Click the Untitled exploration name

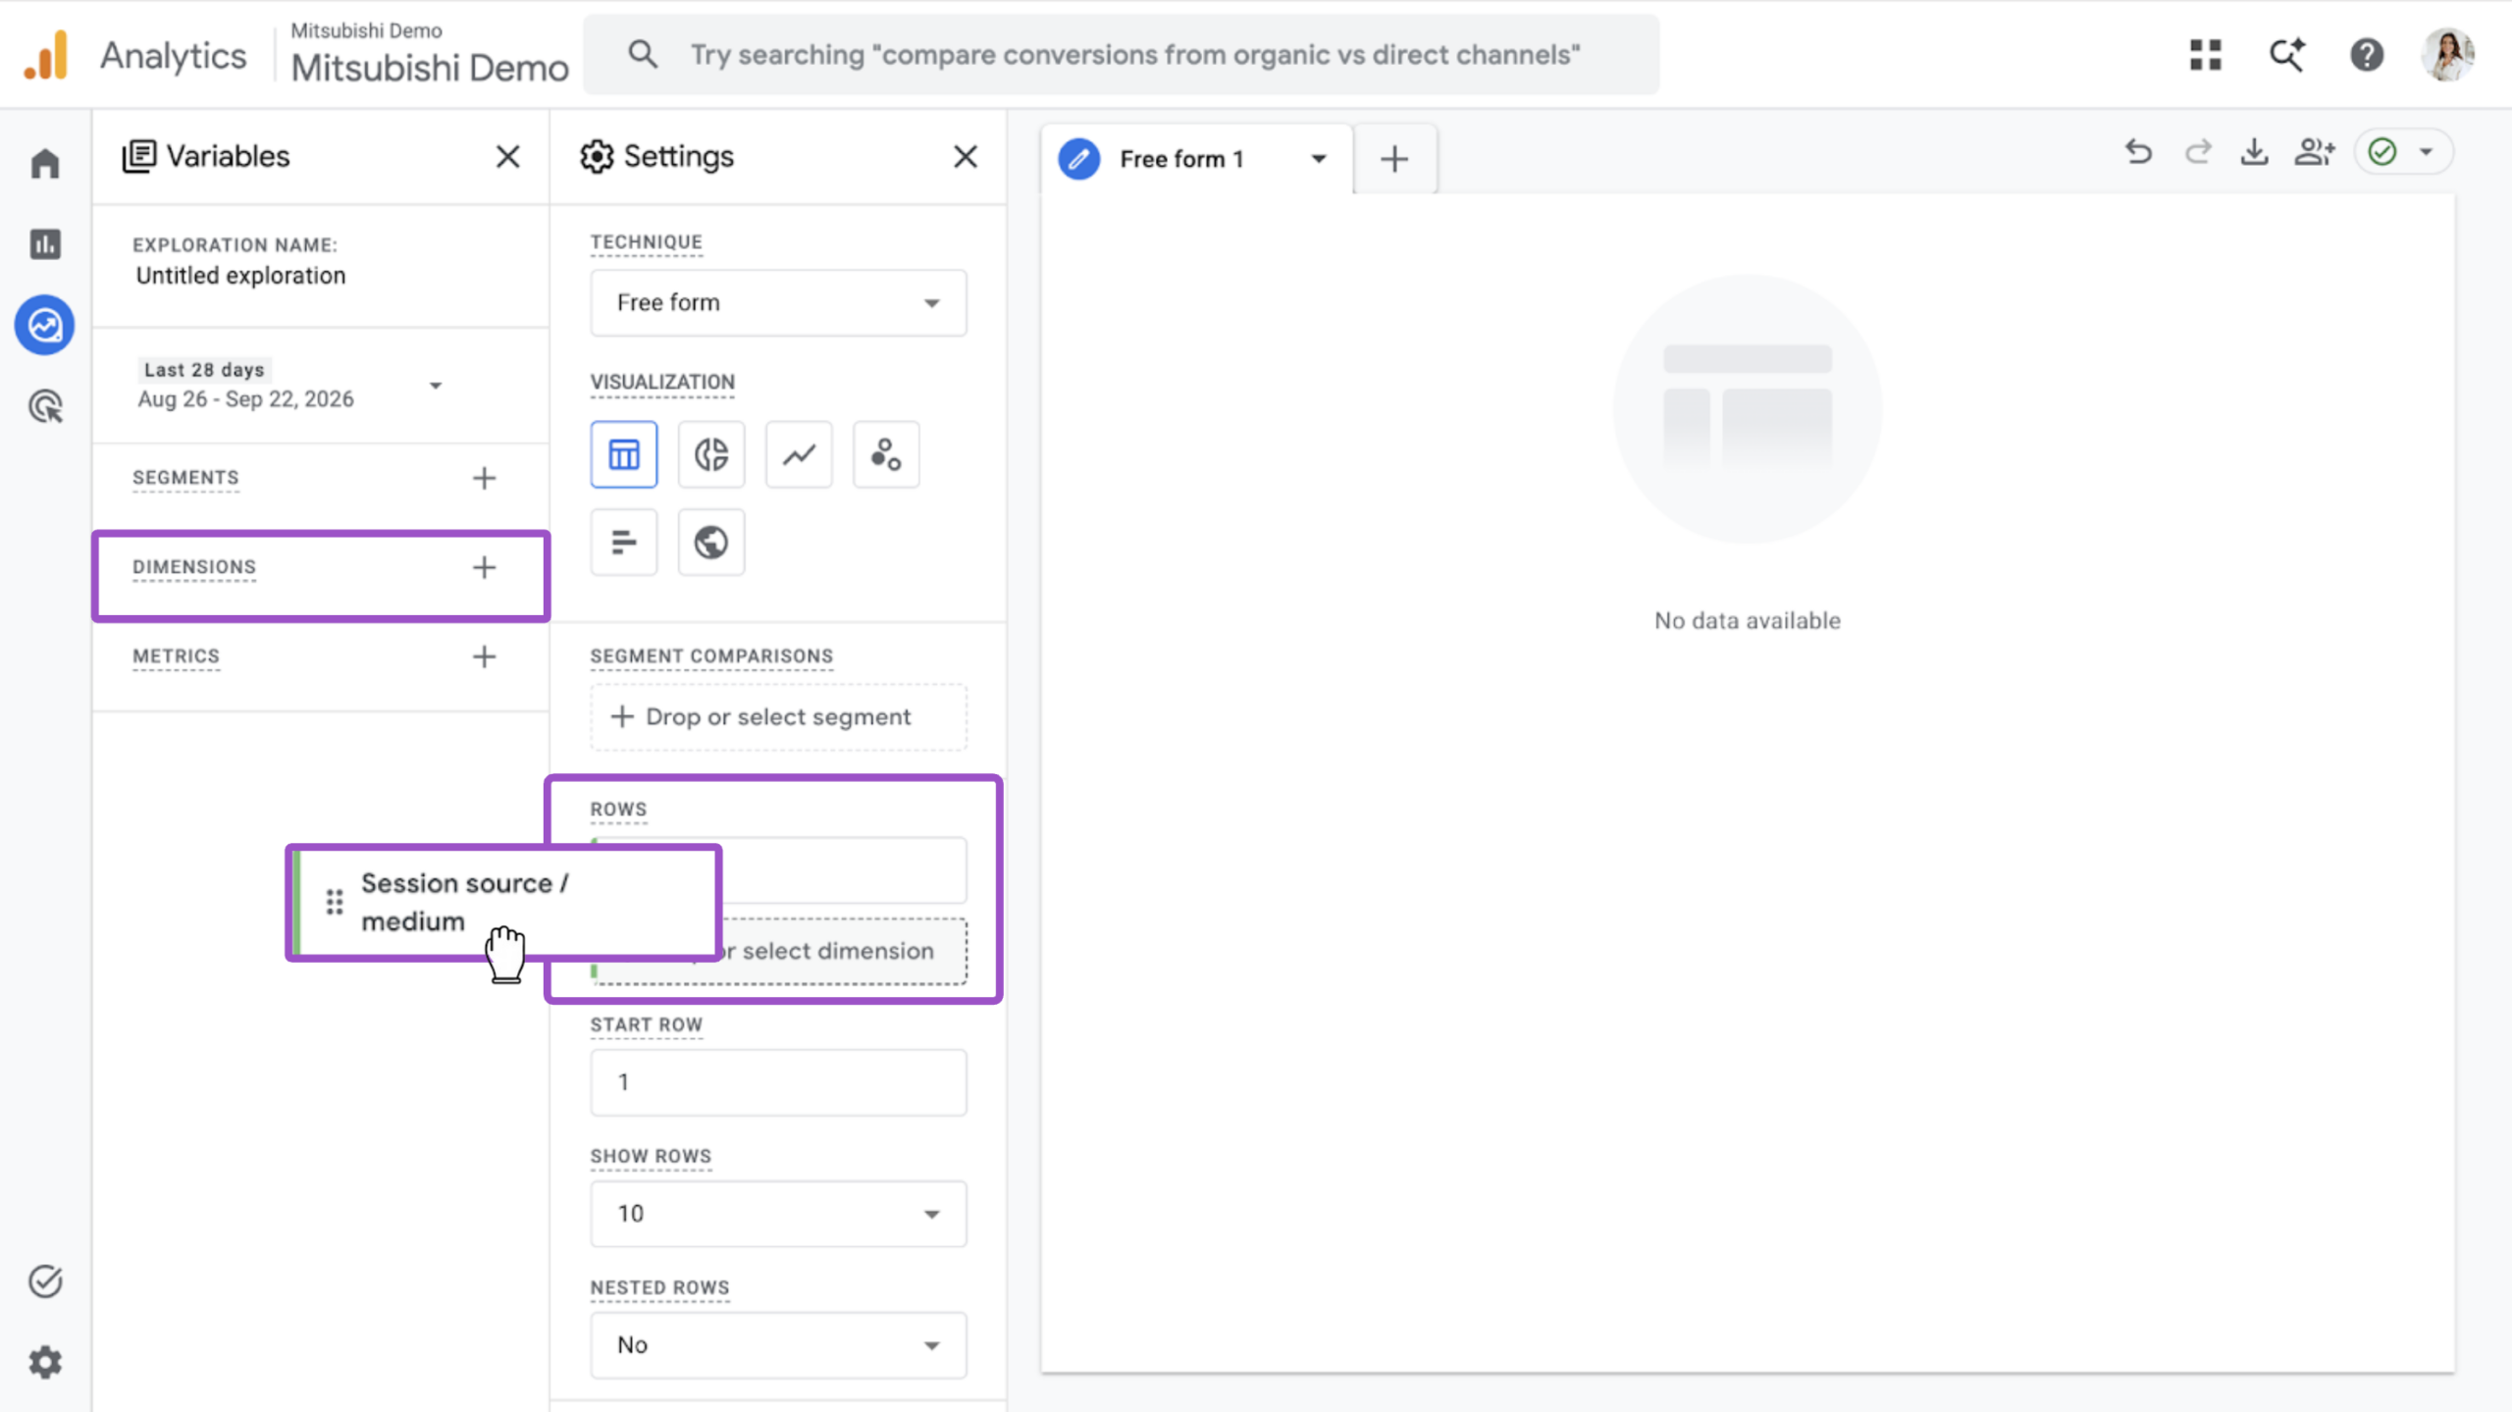pyautogui.click(x=240, y=276)
